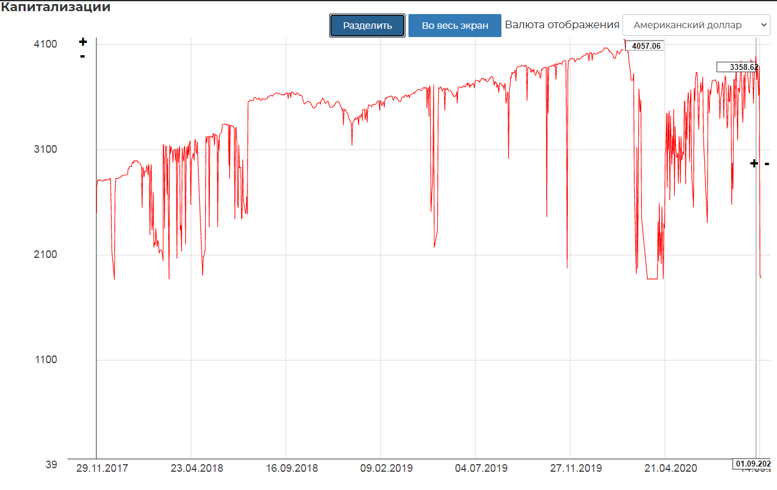
Task: Click the 2100 y-axis value label
Action: point(46,254)
